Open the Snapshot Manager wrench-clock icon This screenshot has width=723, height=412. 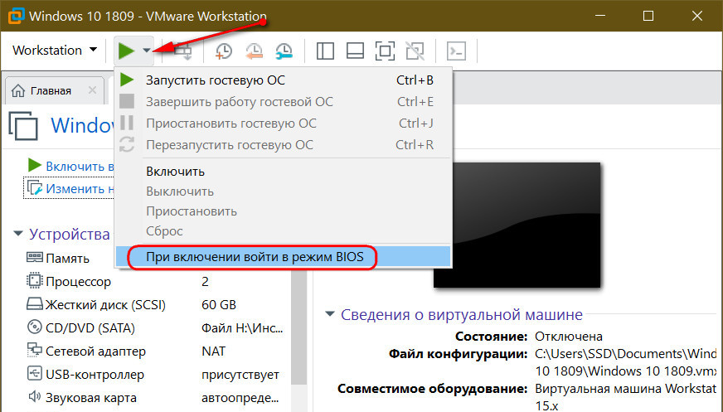pyautogui.click(x=284, y=51)
